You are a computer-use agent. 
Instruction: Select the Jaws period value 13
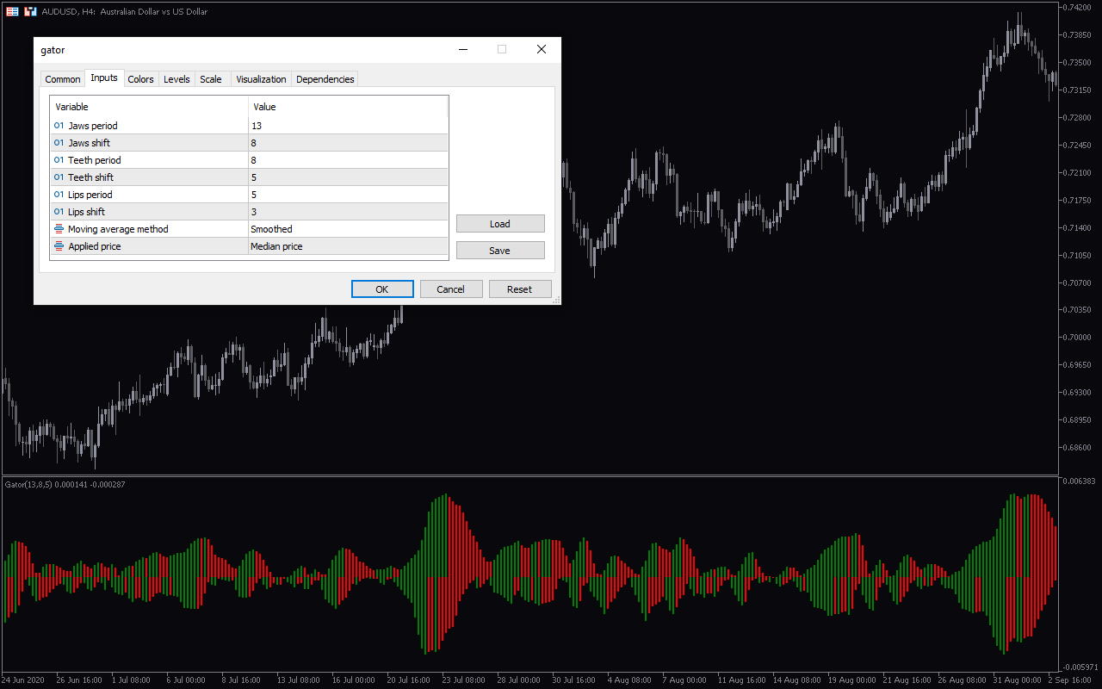(x=348, y=126)
